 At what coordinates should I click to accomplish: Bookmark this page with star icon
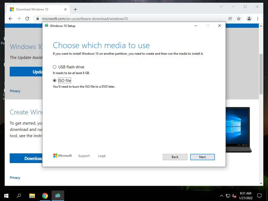click(239, 19)
